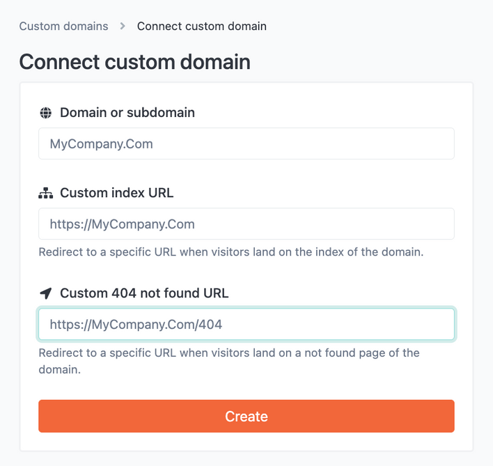Click the arrow icon beside Custom 404 label

pyautogui.click(x=45, y=293)
